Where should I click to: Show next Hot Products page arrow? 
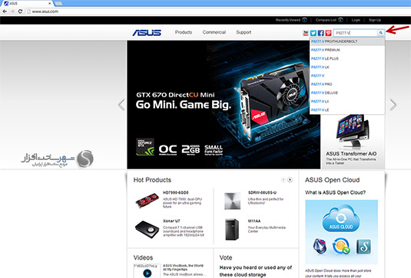coord(290,180)
